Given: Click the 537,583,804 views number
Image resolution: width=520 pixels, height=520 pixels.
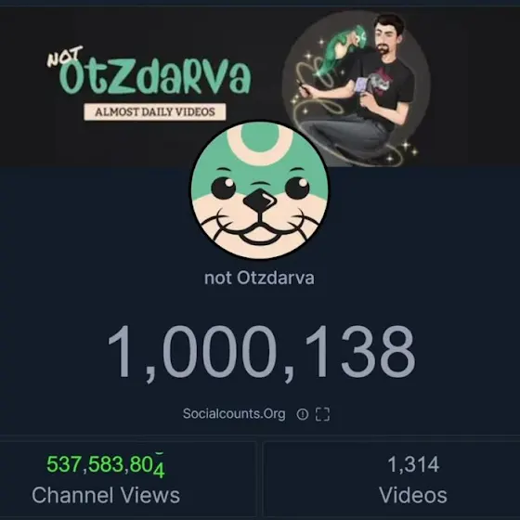Looking at the screenshot, I should click(106, 464).
